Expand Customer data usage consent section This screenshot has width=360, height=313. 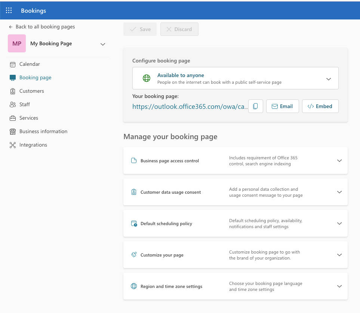coord(339,192)
